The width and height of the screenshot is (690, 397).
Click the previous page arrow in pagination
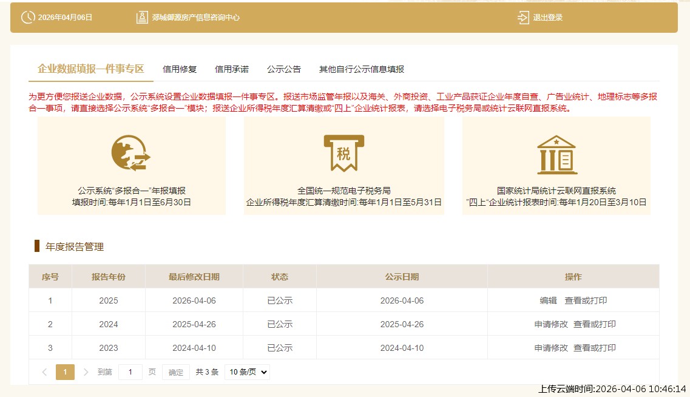point(43,372)
